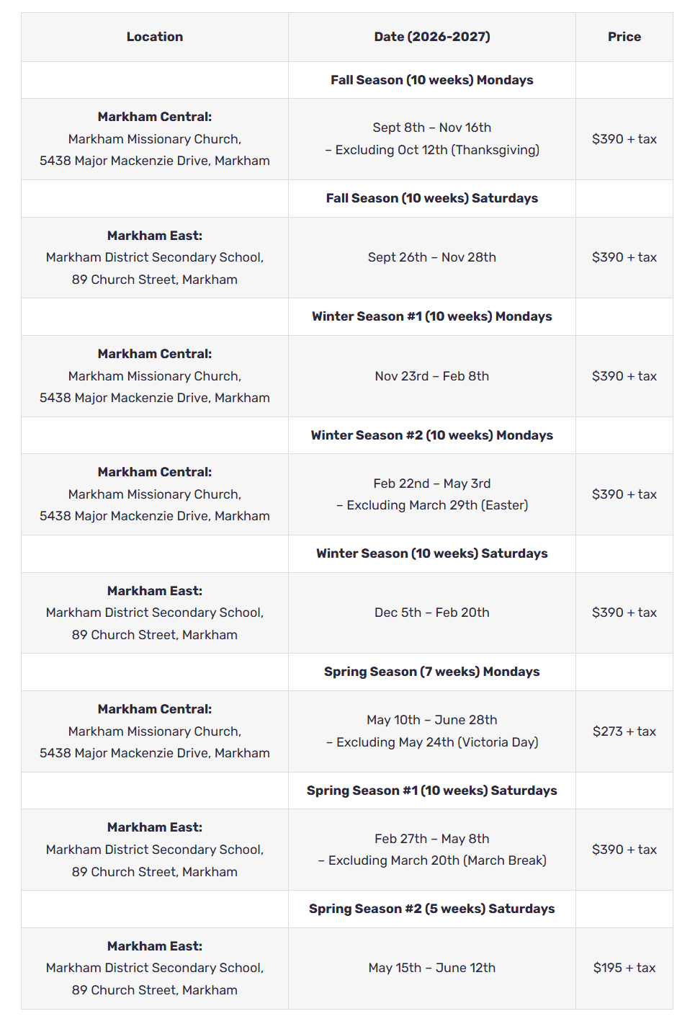The image size is (695, 1024).
Task: Select Winter Season Saturdays heading
Action: point(432,553)
